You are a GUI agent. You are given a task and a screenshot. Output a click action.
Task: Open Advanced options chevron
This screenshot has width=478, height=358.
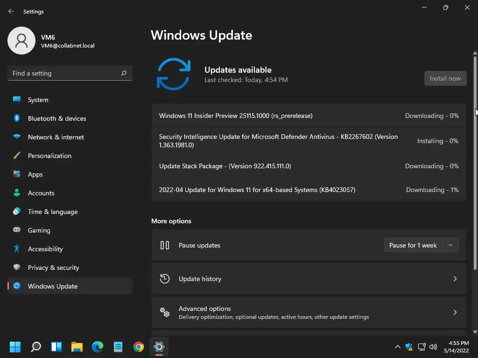pos(455,312)
